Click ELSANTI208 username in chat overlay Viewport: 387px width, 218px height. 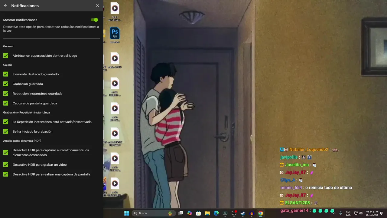[x=298, y=203]
